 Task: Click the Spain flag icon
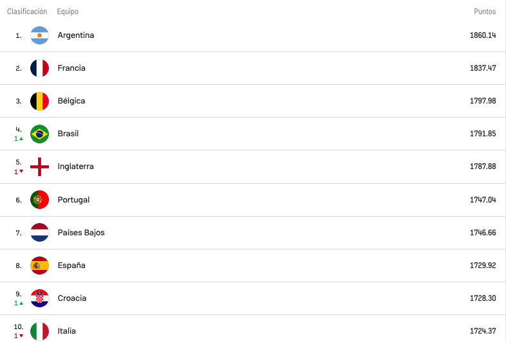39,265
